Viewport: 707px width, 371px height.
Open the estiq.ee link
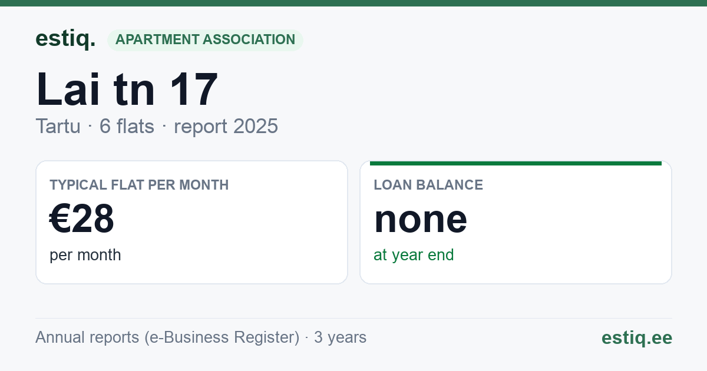636,337
